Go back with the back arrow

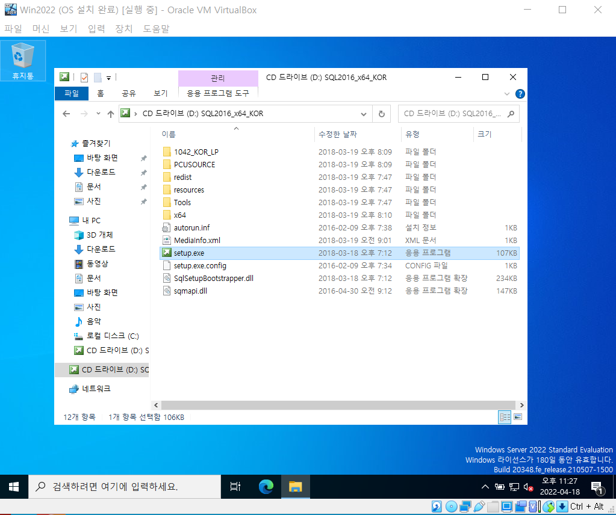point(66,114)
